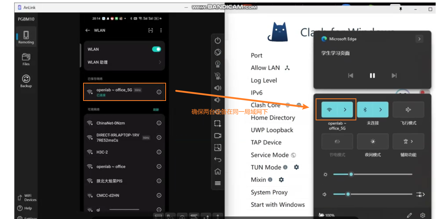Click TAP Device option in Clash

(266, 143)
